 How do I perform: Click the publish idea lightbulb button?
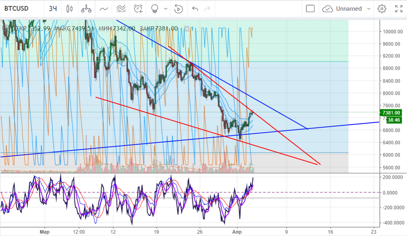click(x=155, y=9)
